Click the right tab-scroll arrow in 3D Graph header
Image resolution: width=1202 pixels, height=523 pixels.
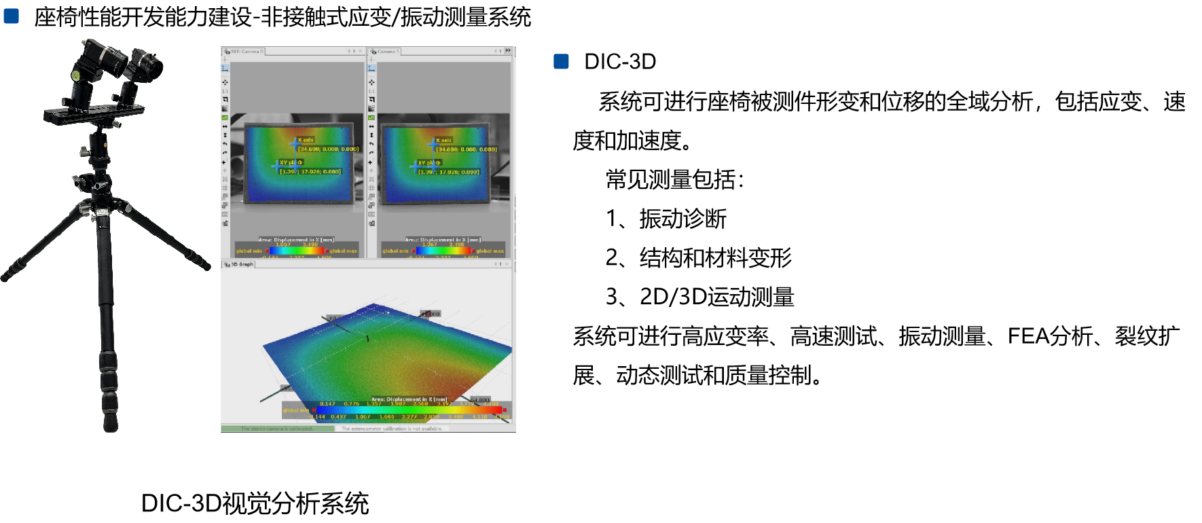pos(500,264)
